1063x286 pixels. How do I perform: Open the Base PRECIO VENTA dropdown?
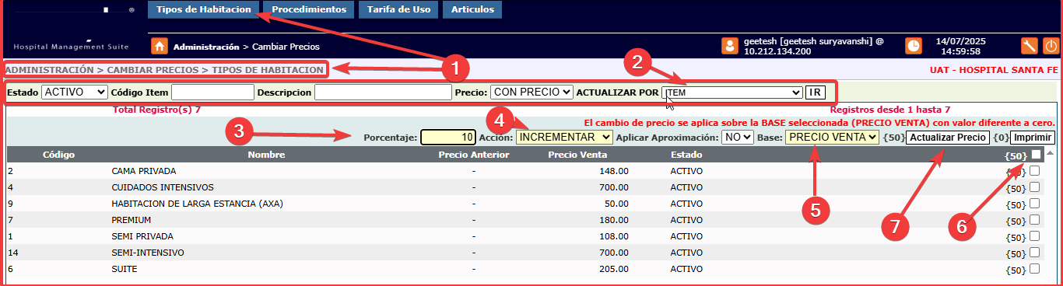[x=832, y=137]
